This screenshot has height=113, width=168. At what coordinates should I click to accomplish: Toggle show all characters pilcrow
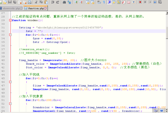click(x=104, y=2)
